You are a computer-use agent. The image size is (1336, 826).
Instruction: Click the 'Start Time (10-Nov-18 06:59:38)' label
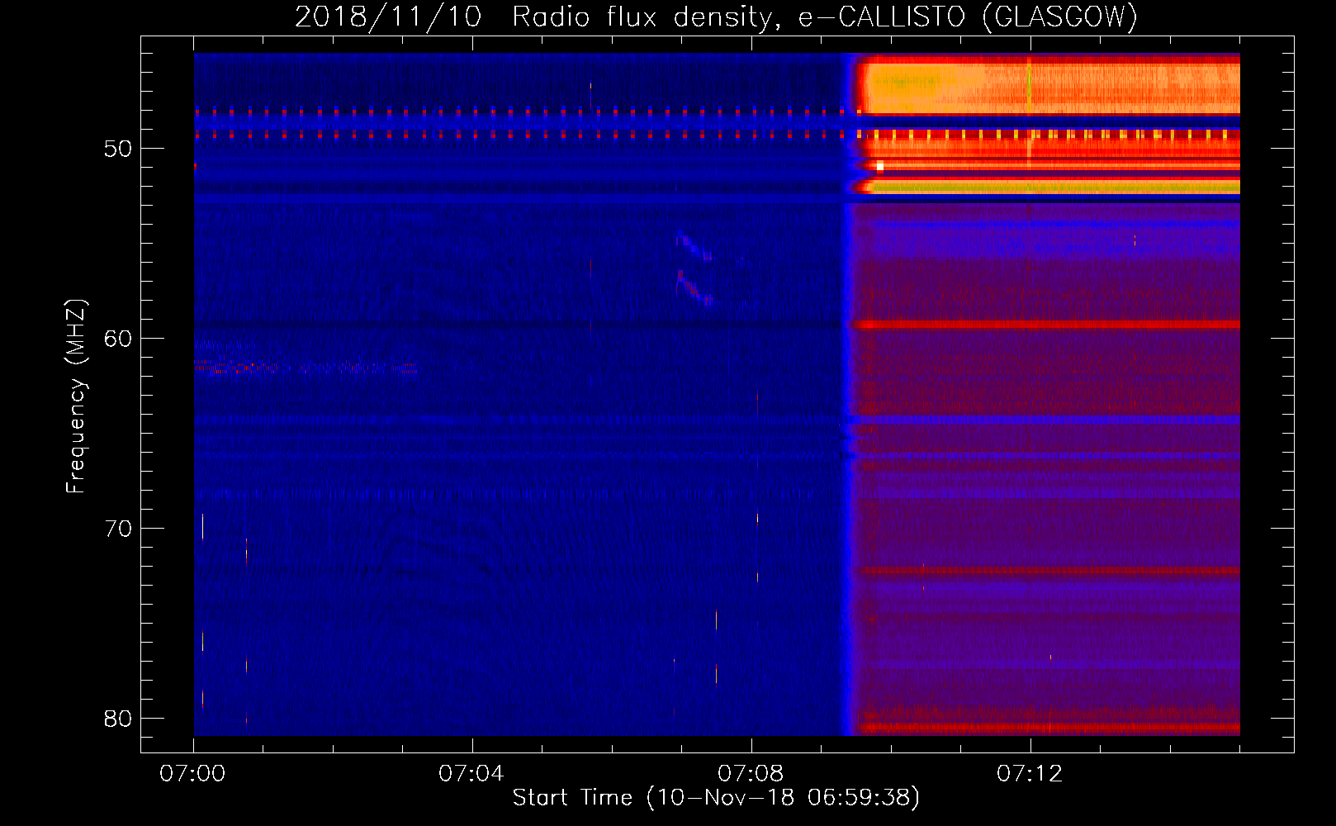(x=716, y=798)
